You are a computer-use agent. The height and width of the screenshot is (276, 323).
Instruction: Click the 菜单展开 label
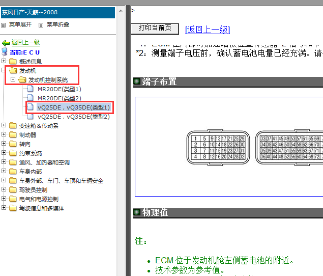pyautogui.click(x=20, y=25)
